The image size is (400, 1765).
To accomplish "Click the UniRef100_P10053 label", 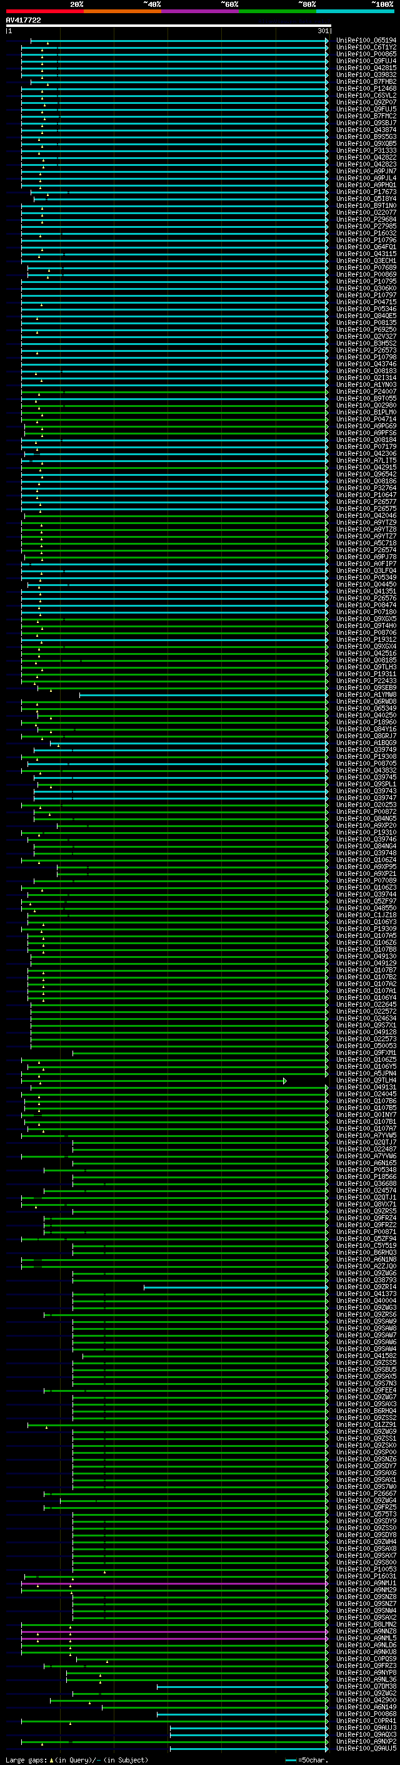I will click(x=366, y=1569).
